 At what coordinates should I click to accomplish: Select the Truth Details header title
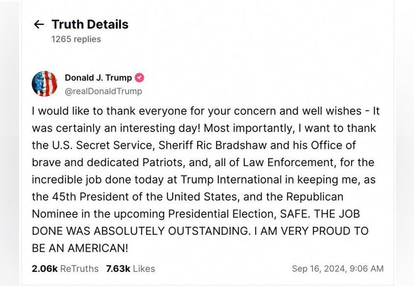89,24
